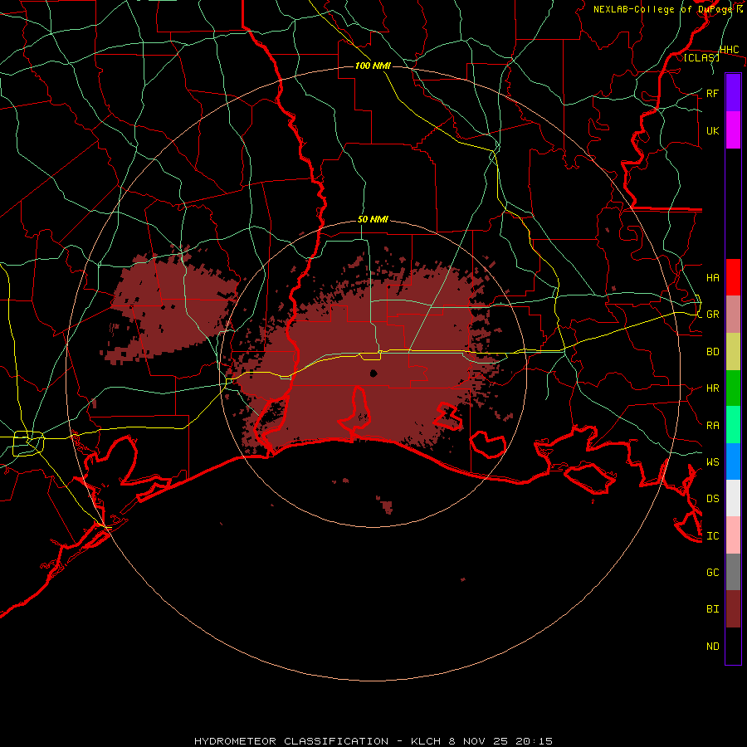Click the 'WS' legend label
This screenshot has width=747, height=747.
(712, 461)
